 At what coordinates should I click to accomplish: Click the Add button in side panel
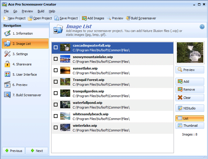190,81
